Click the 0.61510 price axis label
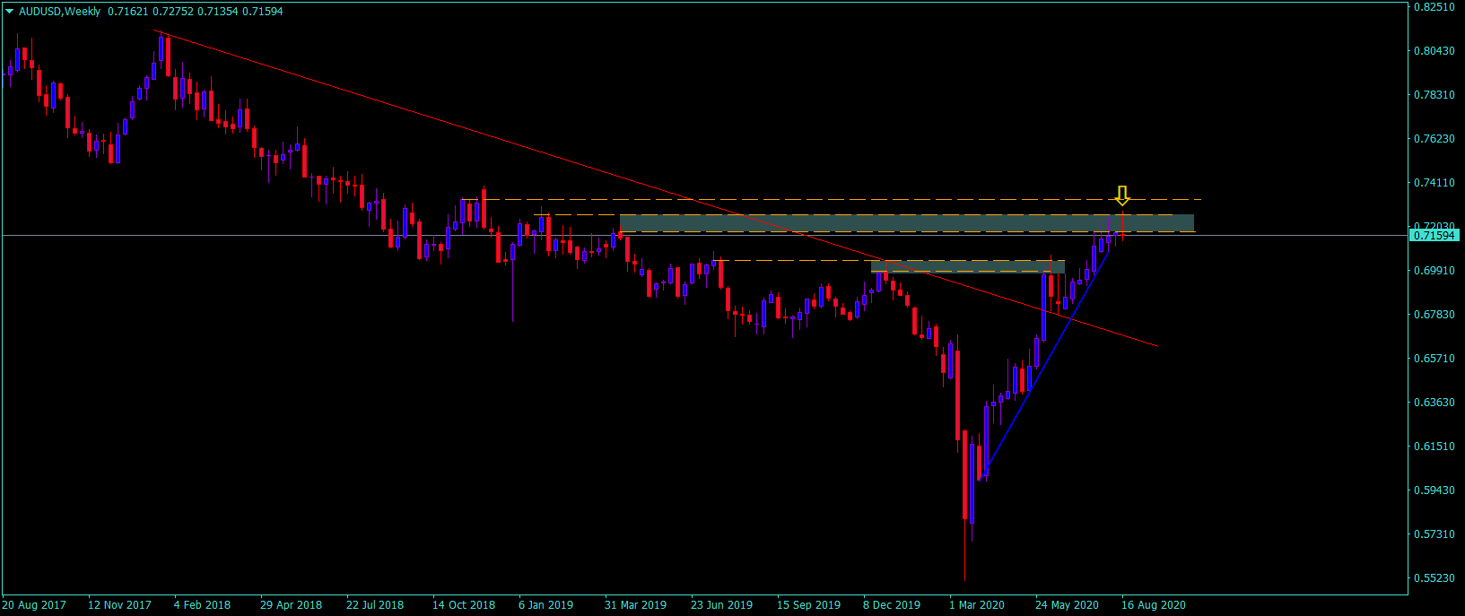This screenshot has height=616, width=1465. coord(1434,447)
